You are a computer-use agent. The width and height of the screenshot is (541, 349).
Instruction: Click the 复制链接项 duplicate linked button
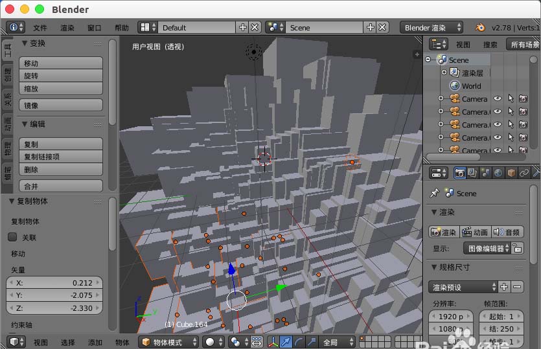tap(61, 157)
